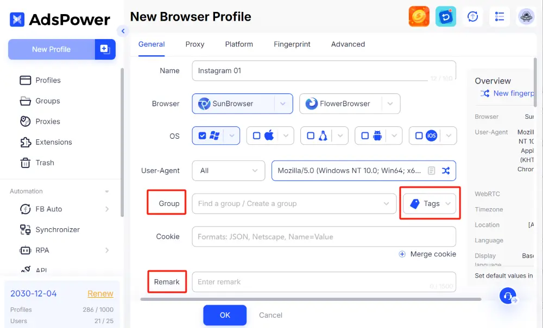Open the Synchronizer tool
This screenshot has width=543, height=328.
(x=50, y=229)
